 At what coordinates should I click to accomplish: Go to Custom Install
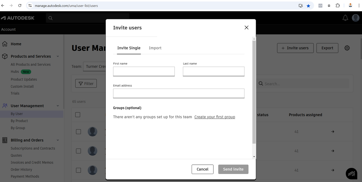click(x=22, y=86)
